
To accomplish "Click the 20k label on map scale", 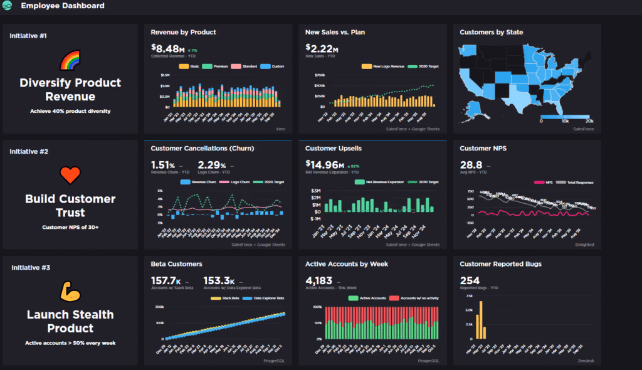I will pos(589,121).
